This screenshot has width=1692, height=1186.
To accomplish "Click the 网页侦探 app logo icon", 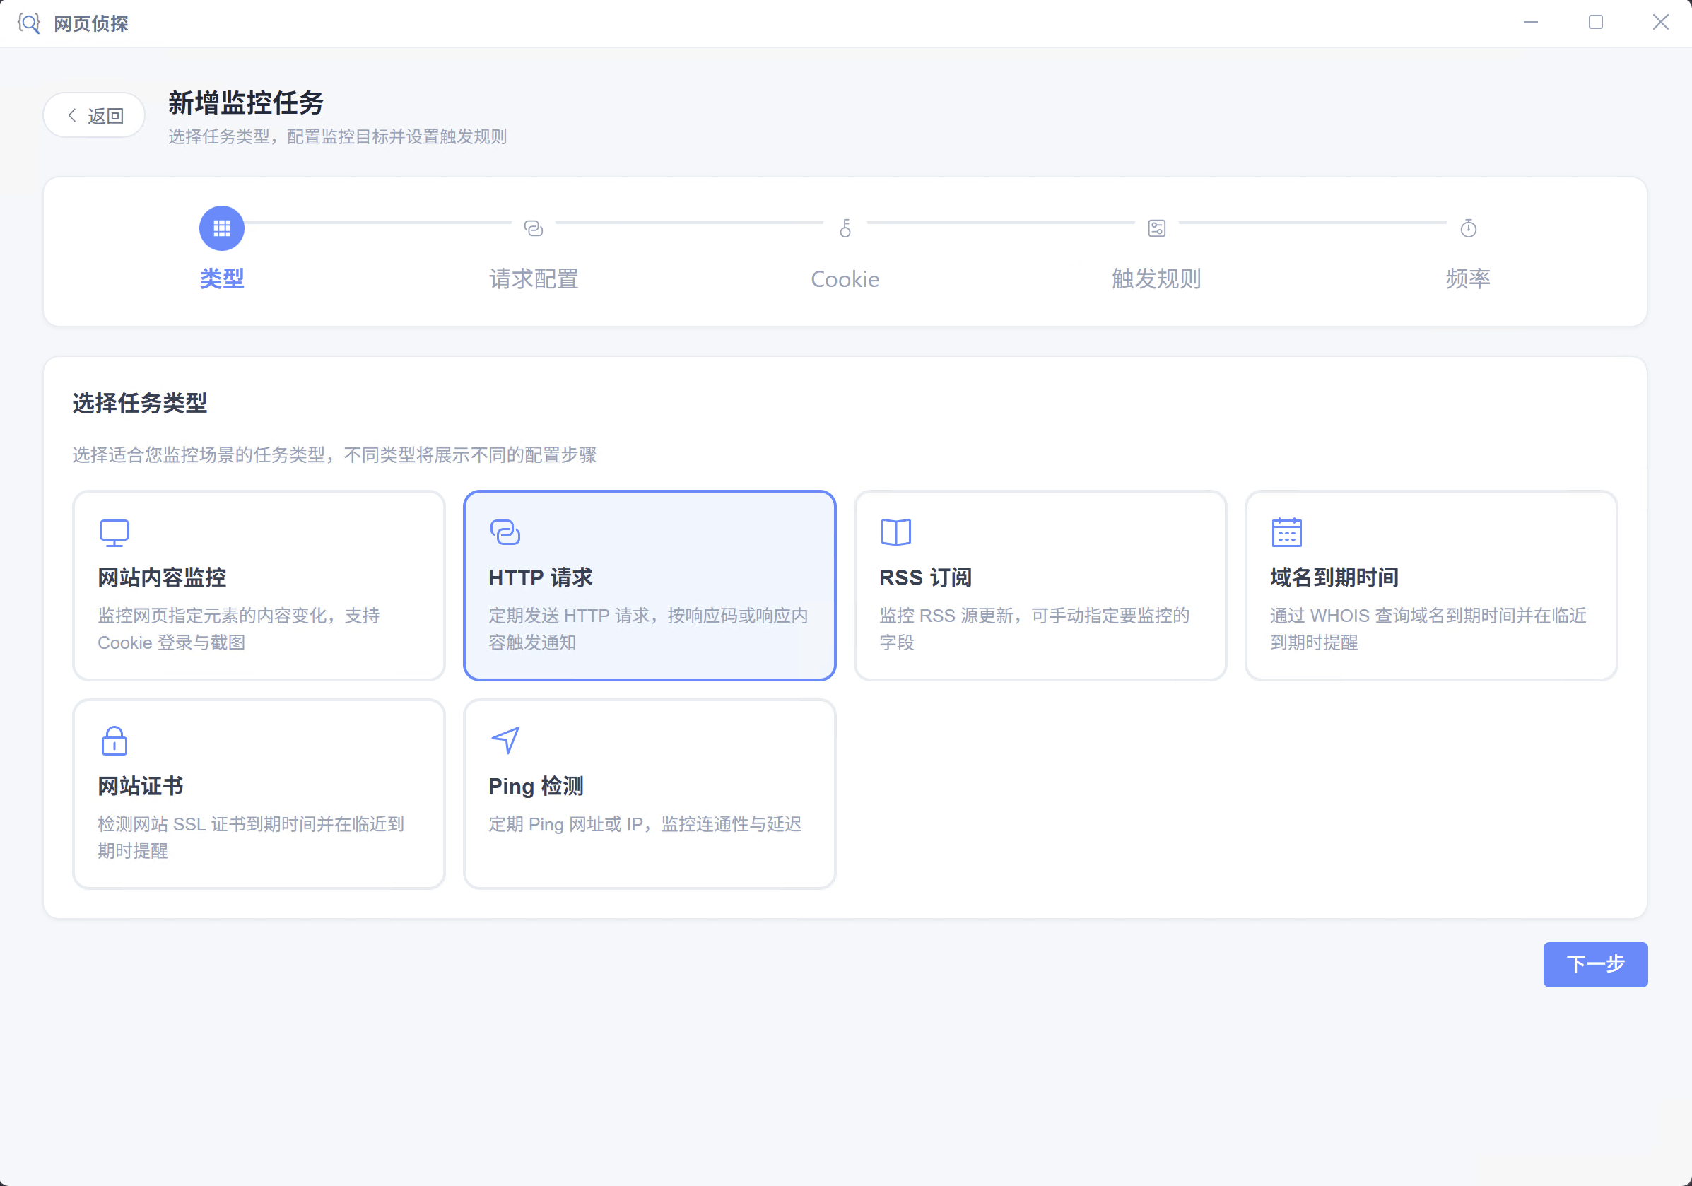I will click(x=29, y=23).
